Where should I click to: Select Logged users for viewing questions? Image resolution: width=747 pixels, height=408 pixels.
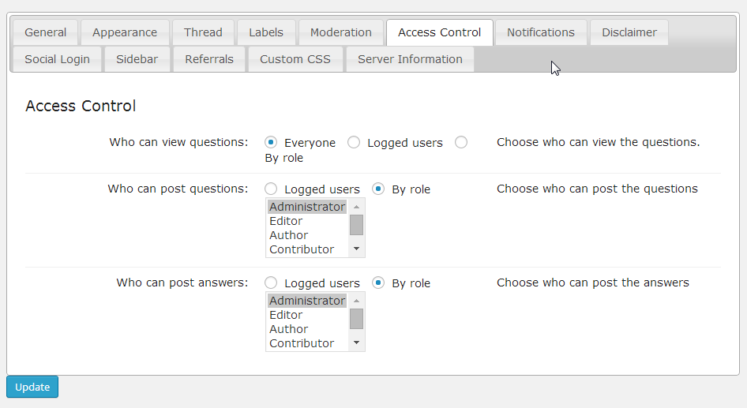[x=354, y=142]
